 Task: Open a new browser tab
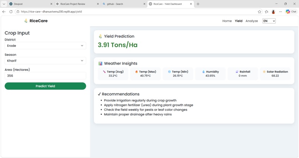point(198,4)
